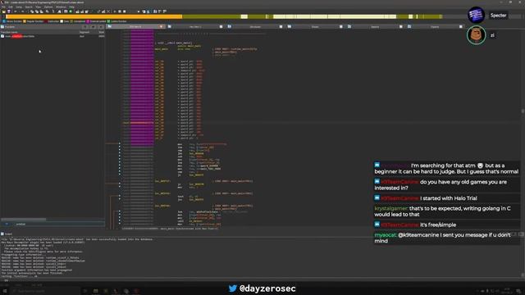Click the jump back arrow icon
The image size is (525, 295).
pyautogui.click(x=16, y=11)
